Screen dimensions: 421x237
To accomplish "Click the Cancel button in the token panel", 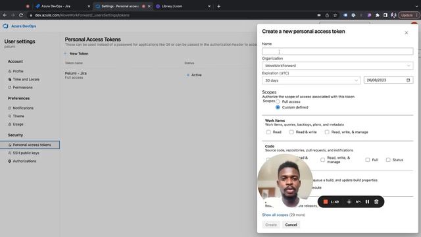I will [x=291, y=224].
